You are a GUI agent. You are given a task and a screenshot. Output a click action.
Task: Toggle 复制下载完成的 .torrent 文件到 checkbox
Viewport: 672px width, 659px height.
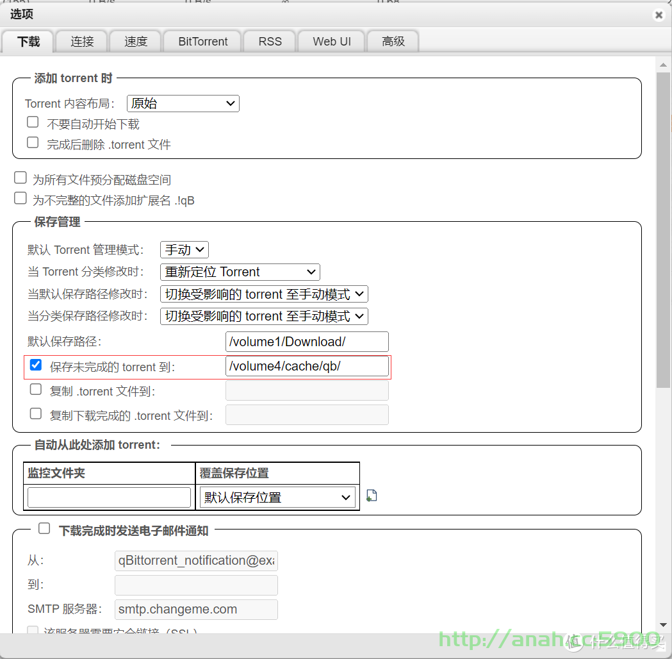[x=36, y=413]
